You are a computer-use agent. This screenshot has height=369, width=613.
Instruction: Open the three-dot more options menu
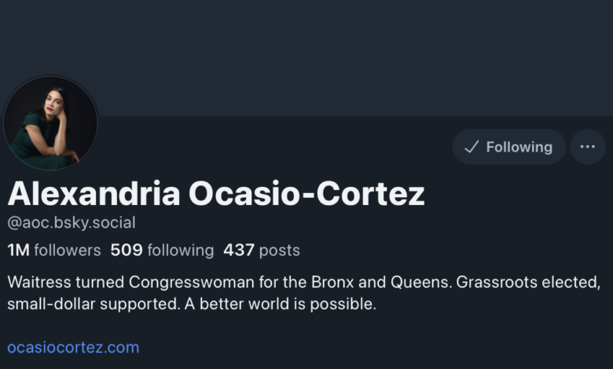587,147
